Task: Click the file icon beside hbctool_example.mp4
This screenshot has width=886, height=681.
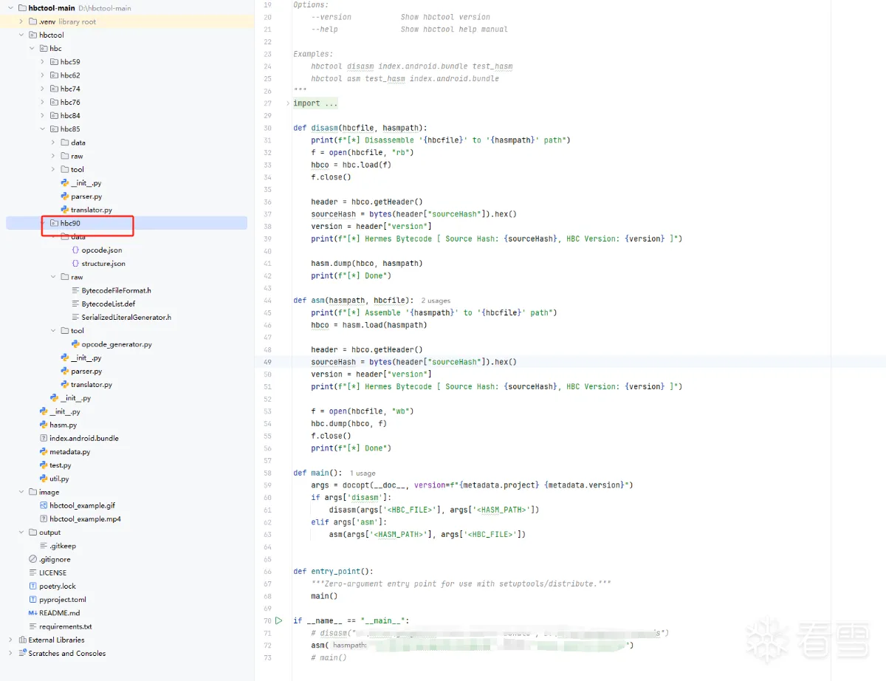Action: [44, 519]
